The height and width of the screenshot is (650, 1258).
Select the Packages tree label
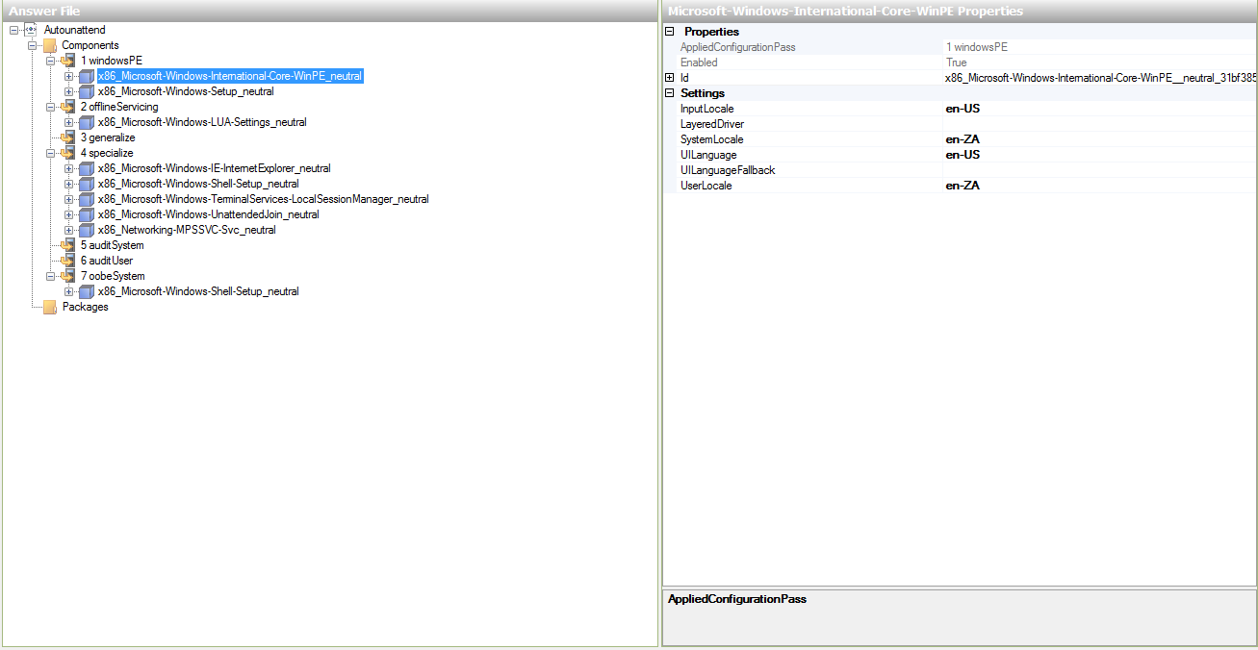coord(86,307)
